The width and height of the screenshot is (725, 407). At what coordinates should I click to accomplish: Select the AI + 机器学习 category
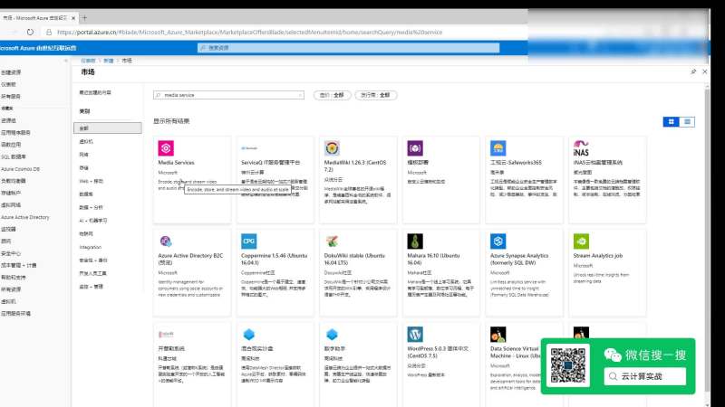pos(93,221)
